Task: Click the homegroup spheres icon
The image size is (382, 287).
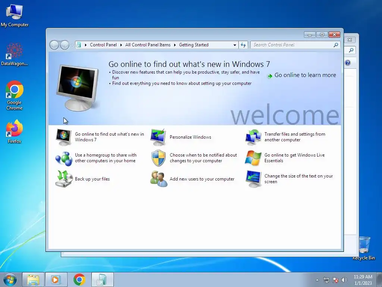Action: [64, 158]
